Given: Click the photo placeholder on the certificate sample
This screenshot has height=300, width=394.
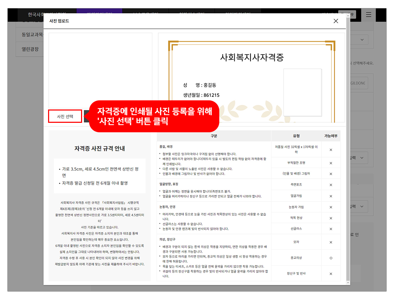Looking at the screenshot, I should (302, 92).
